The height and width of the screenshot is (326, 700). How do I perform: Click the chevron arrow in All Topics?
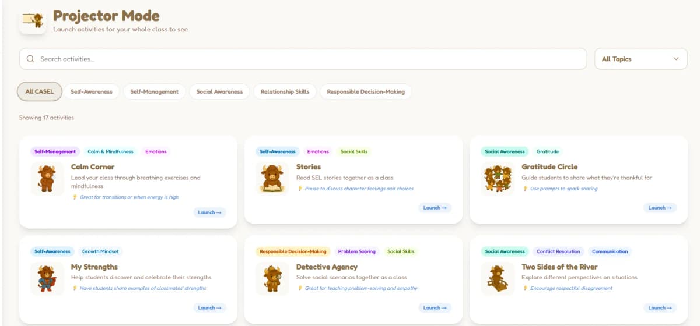click(676, 59)
